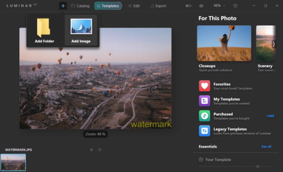Image resolution: width=283 pixels, height=172 pixels.
Task: Toggle the before/after compare view
Action: [188, 6]
